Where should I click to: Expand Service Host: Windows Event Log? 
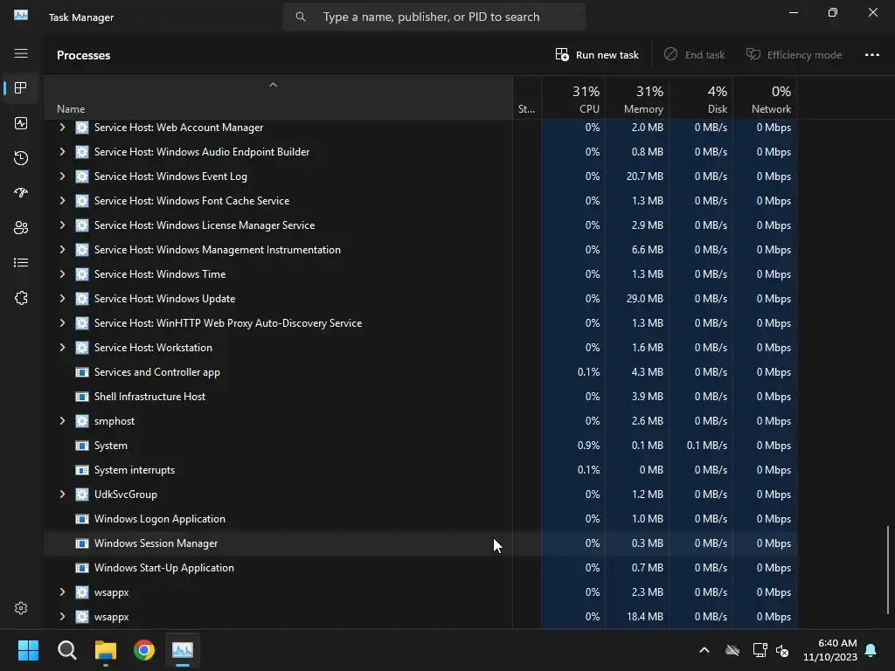click(x=62, y=176)
